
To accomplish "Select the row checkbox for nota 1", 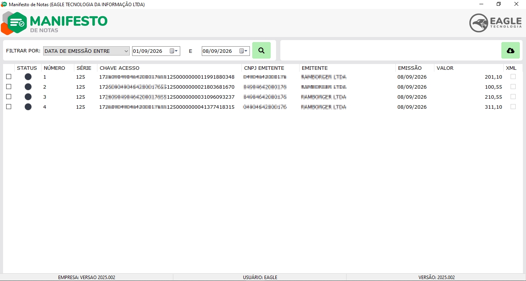I will pos(9,77).
